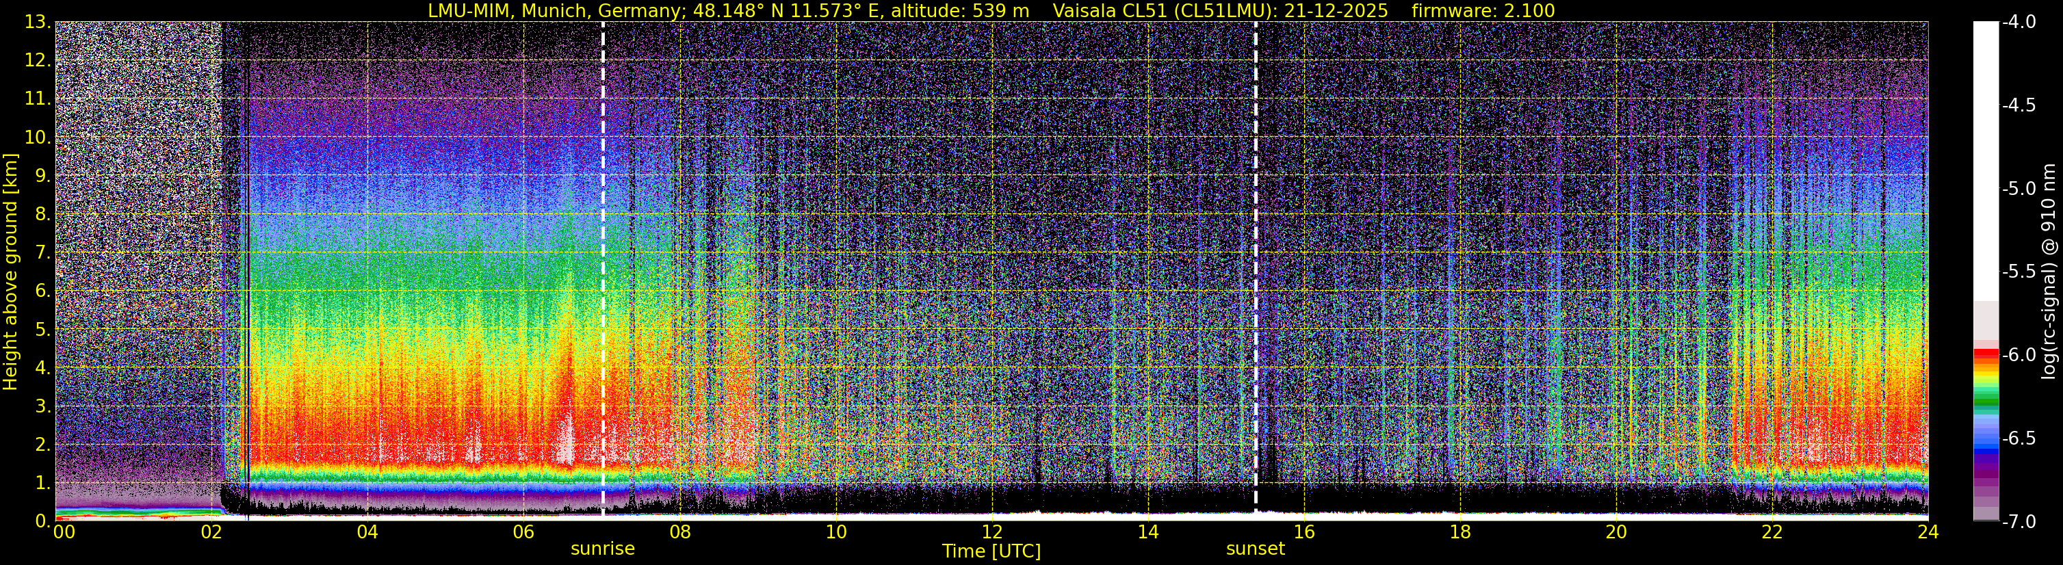Click the 'sunrise' label below the axis
This screenshot has width=2063, height=565.
pyautogui.click(x=602, y=549)
